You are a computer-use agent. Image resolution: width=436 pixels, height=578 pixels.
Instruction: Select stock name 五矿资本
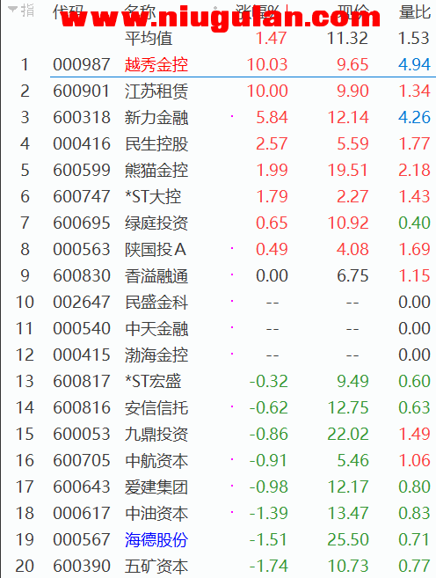[156, 567]
